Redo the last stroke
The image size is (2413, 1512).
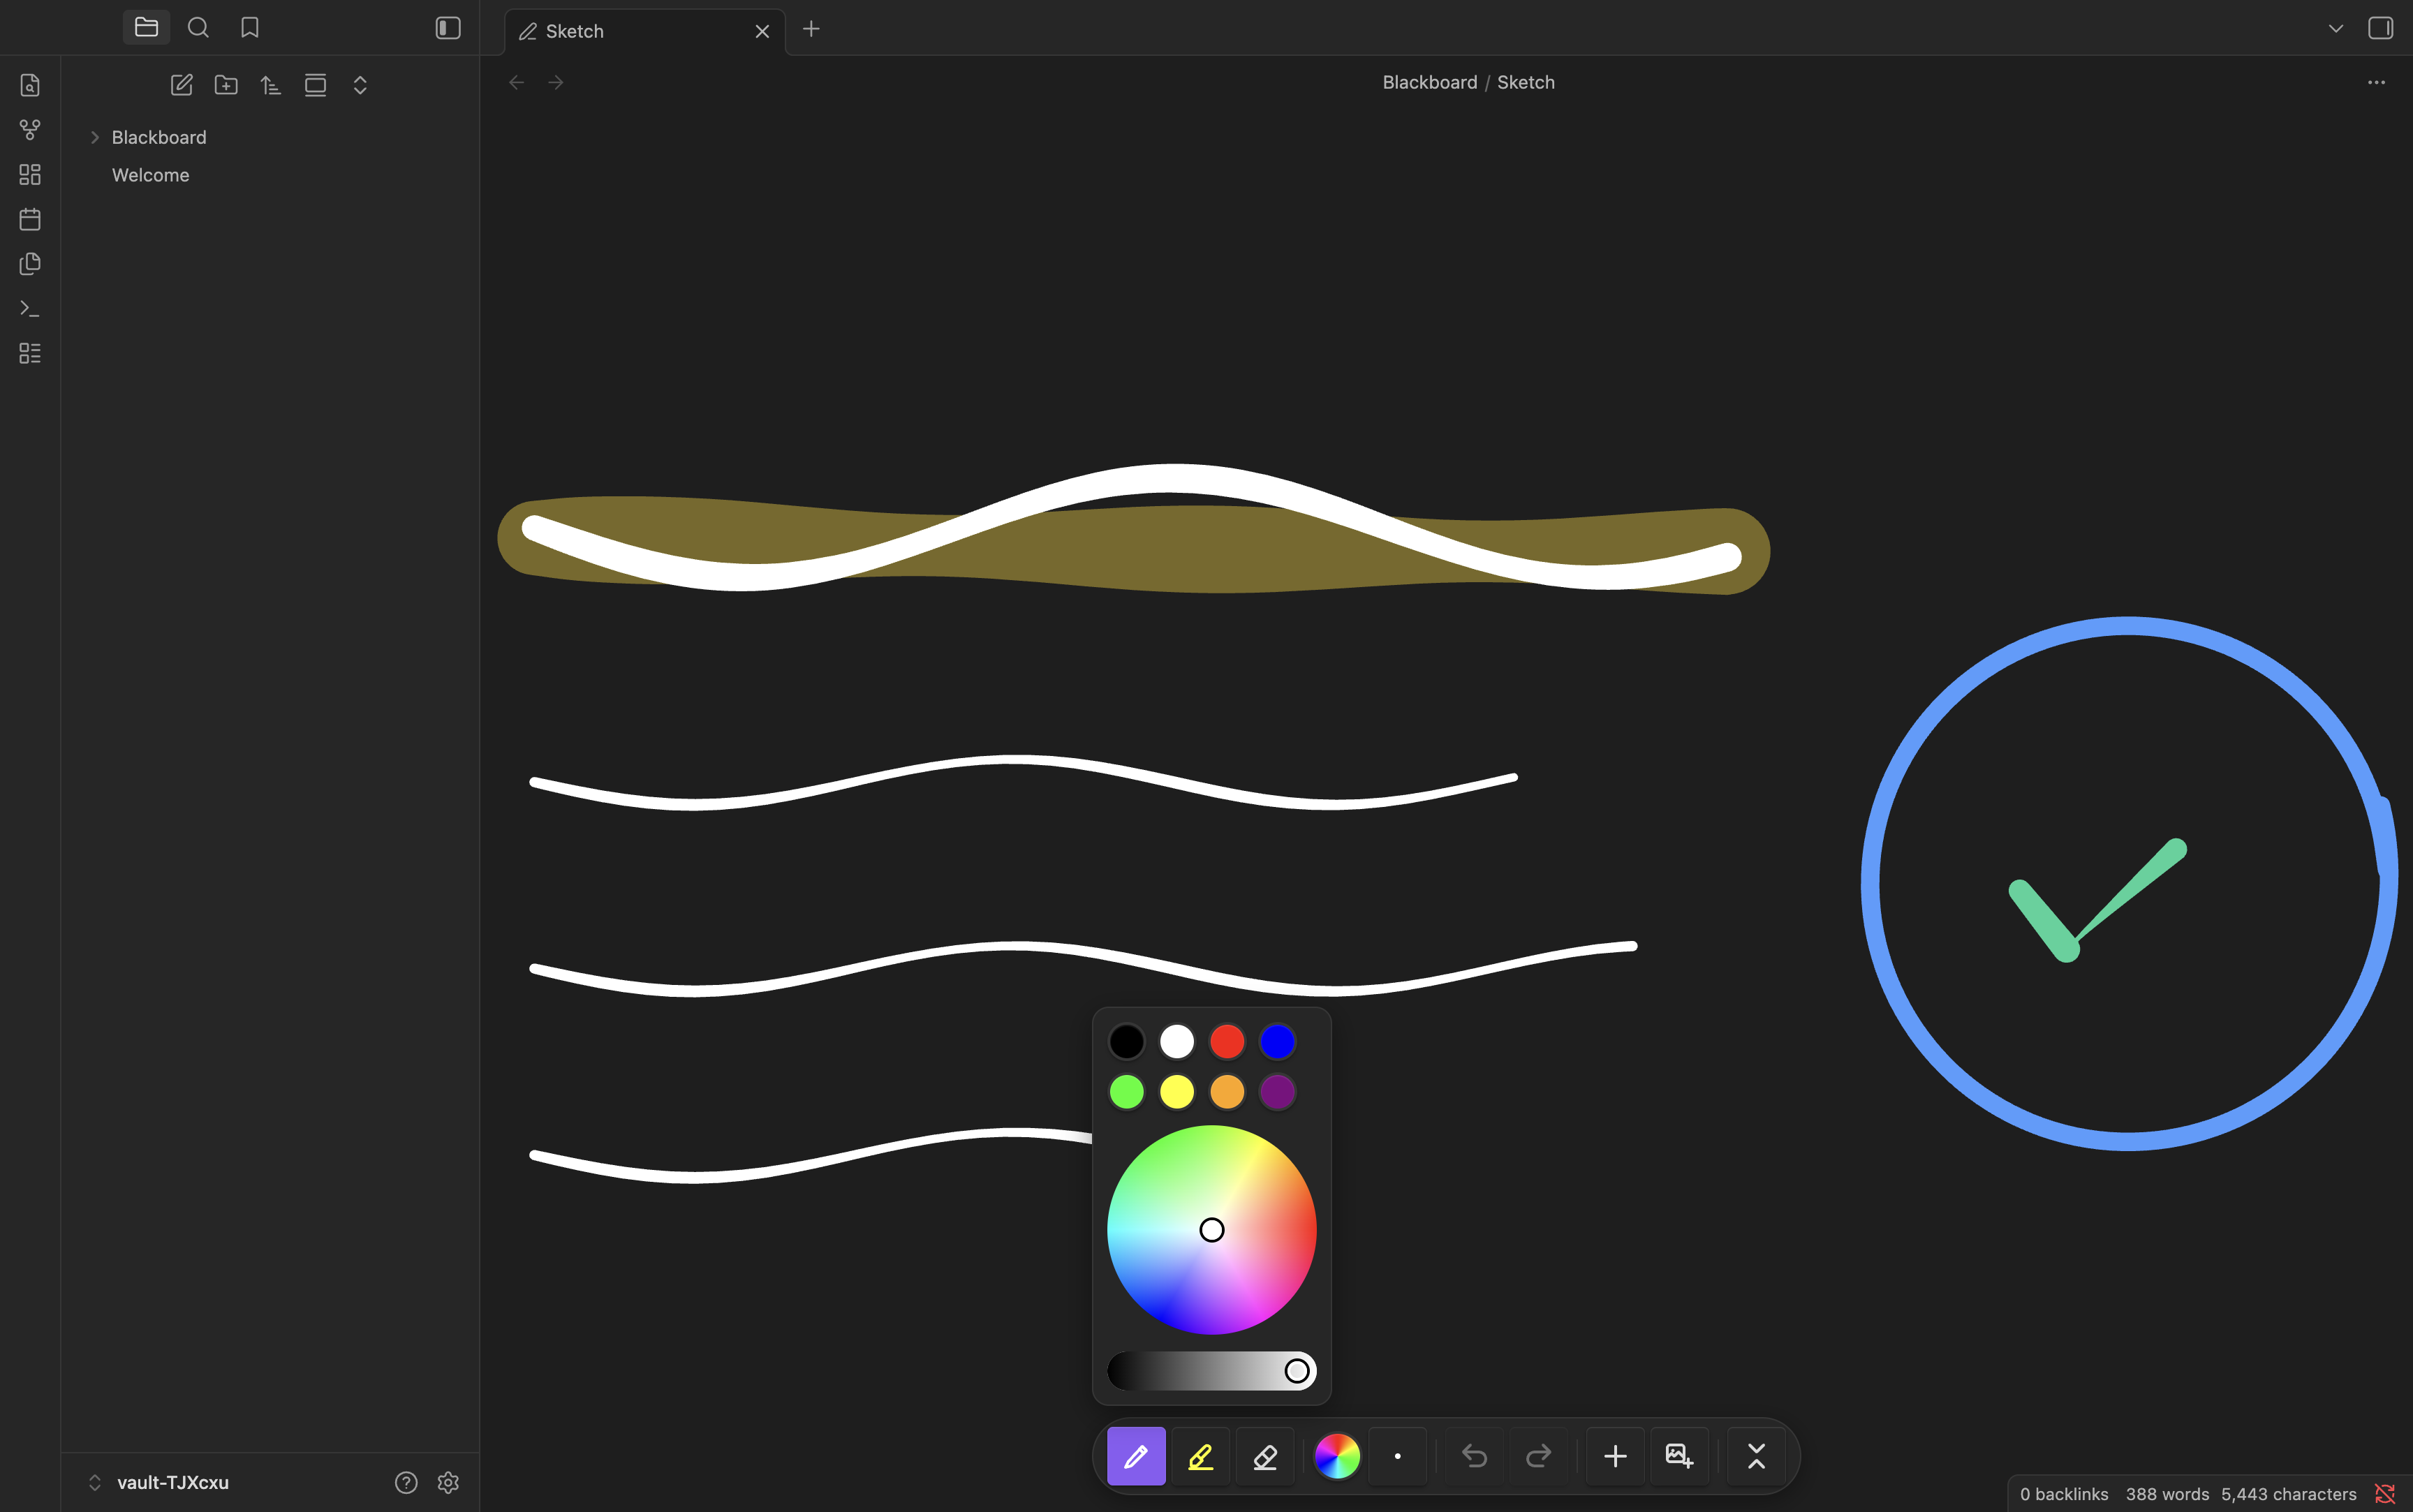click(x=1539, y=1456)
